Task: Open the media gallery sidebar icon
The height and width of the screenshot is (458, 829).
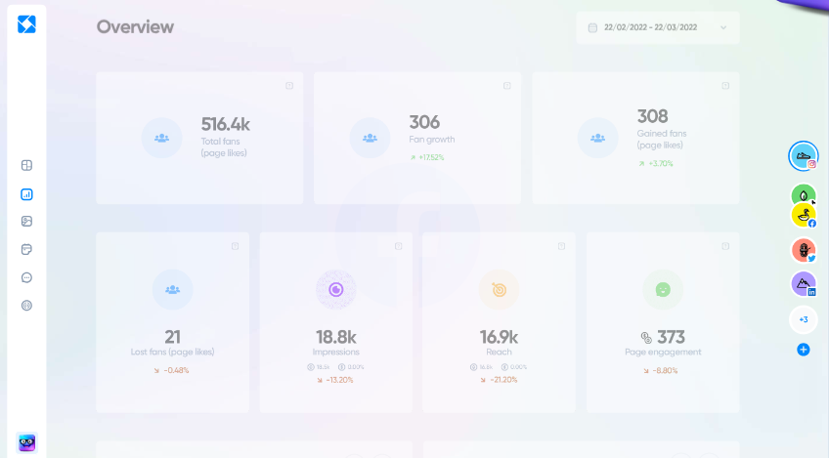Action: (26, 222)
